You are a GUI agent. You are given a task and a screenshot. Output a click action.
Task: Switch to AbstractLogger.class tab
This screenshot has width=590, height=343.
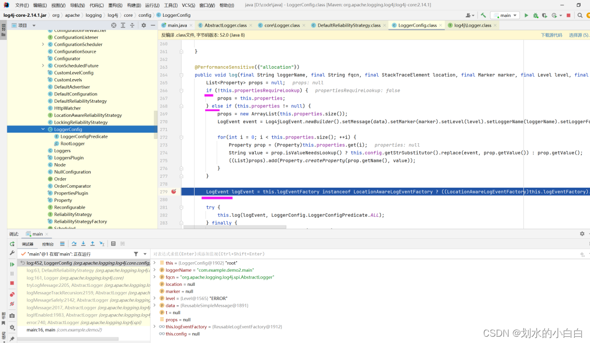(226, 25)
